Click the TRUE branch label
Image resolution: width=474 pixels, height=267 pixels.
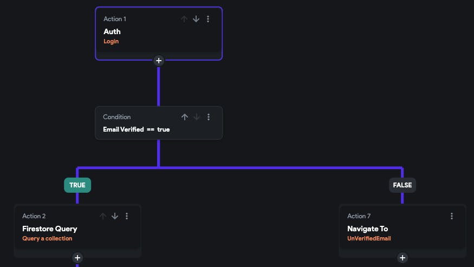[77, 185]
